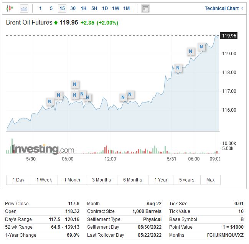Click the leftmost news marker on chart
This screenshot has width=249, height=244.
click(49, 101)
